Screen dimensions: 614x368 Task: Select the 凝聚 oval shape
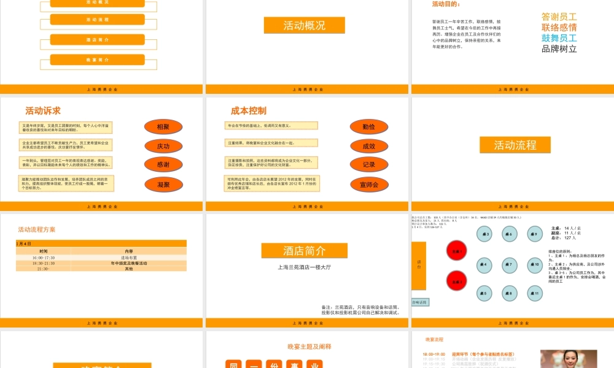coord(163,184)
